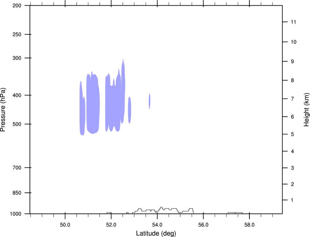The image size is (310, 237).
Task: Click the terrain outline peak near 54.0 latitude
Action: (161, 208)
